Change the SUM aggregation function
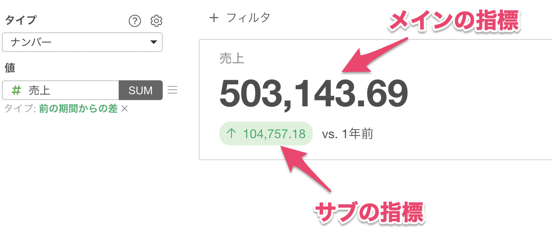 point(141,90)
